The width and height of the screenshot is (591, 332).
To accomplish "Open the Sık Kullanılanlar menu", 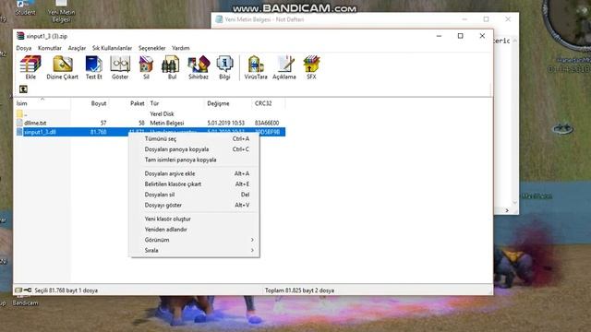I will tap(113, 48).
